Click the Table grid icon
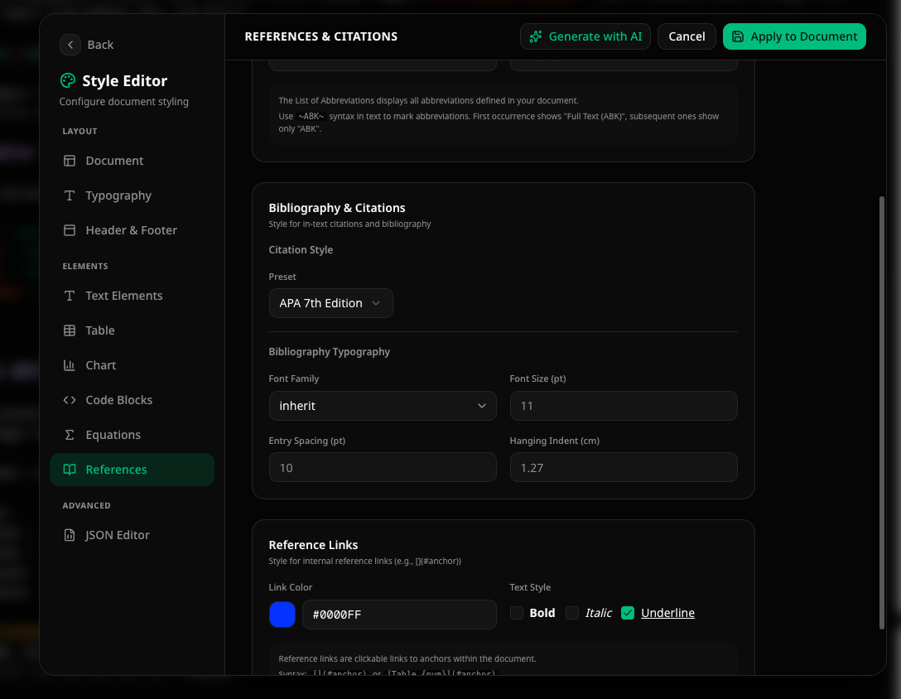 70,330
